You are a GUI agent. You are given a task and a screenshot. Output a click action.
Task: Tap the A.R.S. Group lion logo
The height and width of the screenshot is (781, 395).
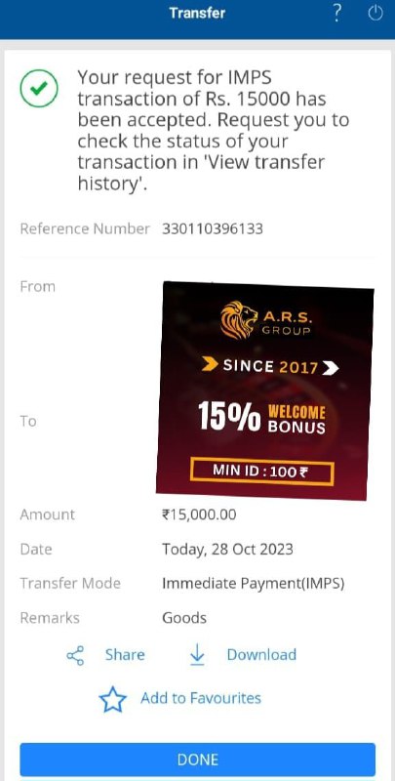point(238,320)
